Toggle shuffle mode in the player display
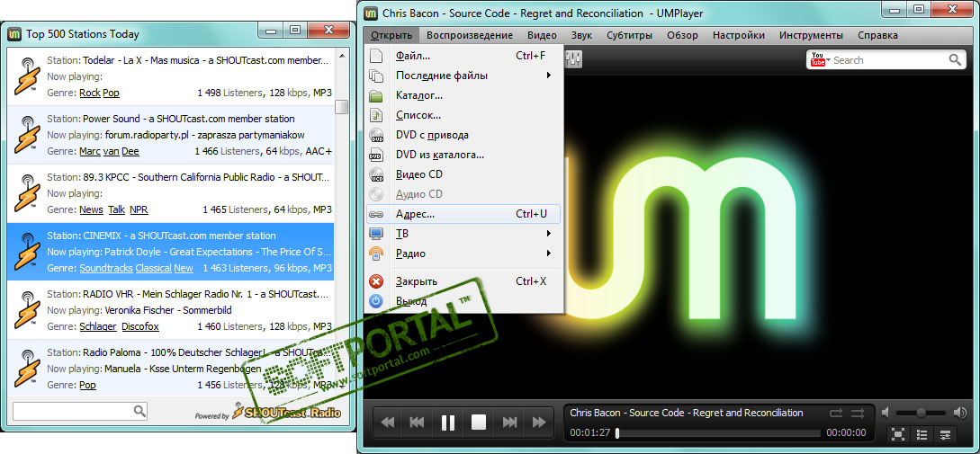The height and width of the screenshot is (454, 980). click(857, 413)
